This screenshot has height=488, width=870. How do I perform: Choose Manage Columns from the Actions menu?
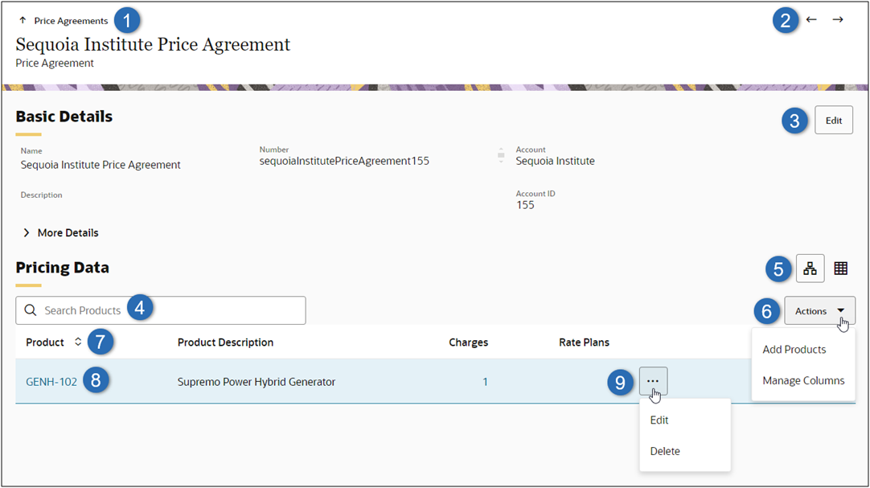tap(802, 380)
